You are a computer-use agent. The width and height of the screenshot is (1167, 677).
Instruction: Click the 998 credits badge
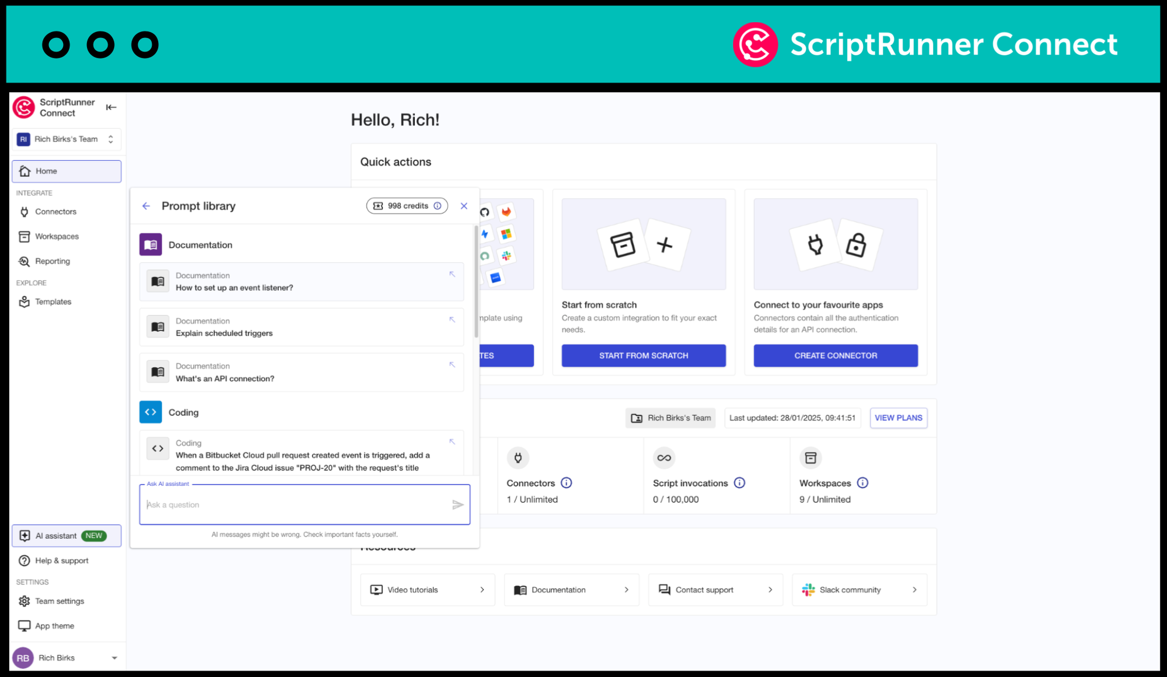click(x=407, y=206)
